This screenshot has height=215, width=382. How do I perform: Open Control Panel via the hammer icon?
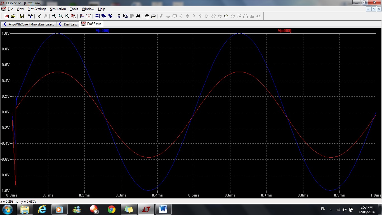pos(30,16)
